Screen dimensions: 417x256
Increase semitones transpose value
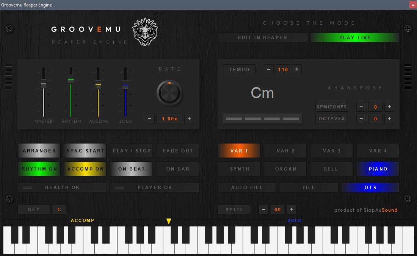389,107
